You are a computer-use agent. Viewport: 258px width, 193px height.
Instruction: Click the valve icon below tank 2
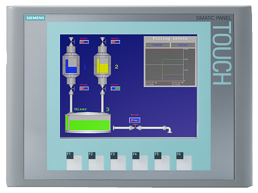(102, 88)
